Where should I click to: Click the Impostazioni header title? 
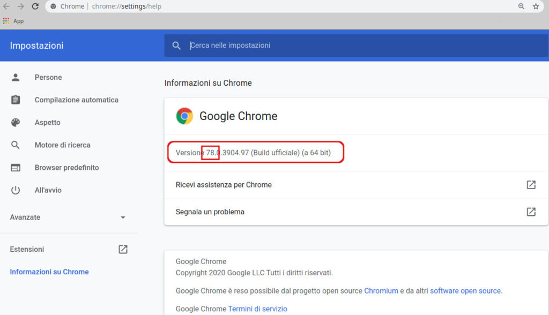(x=37, y=46)
